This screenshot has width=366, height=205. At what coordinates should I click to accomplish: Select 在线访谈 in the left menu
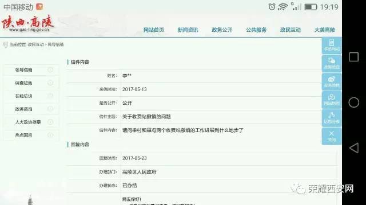click(x=23, y=96)
